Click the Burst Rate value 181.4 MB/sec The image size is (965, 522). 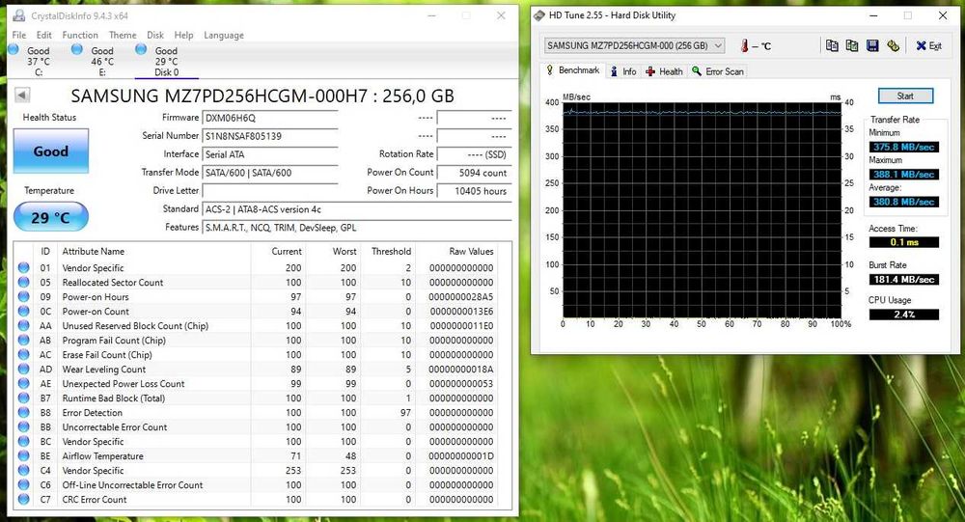coord(903,280)
